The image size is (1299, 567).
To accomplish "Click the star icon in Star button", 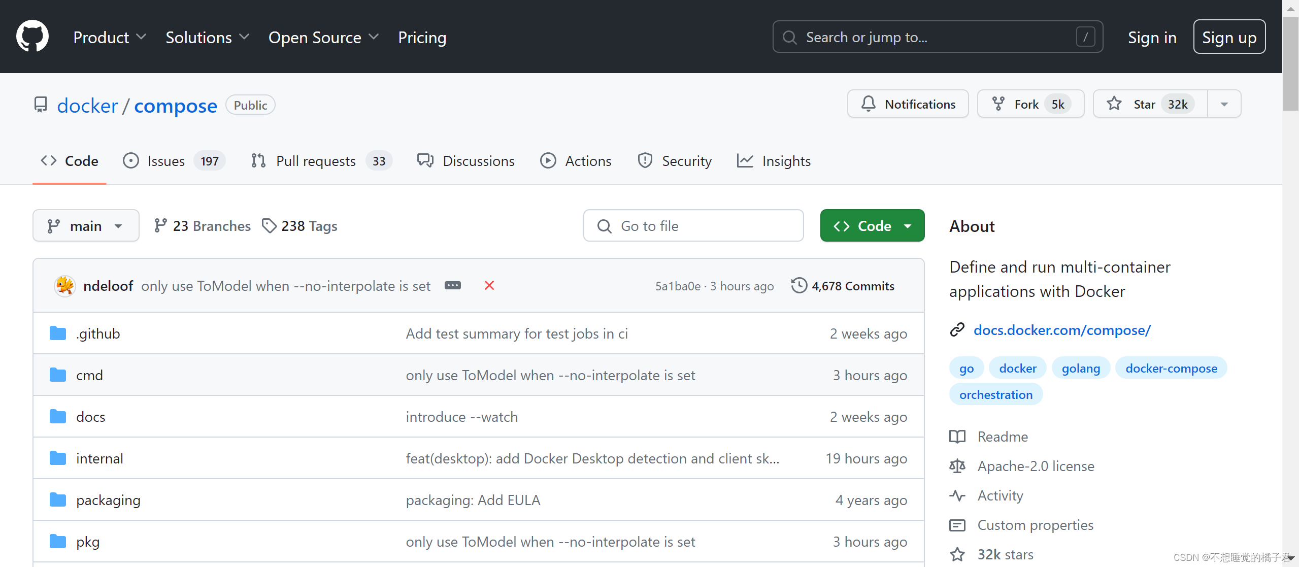I will [x=1114, y=104].
